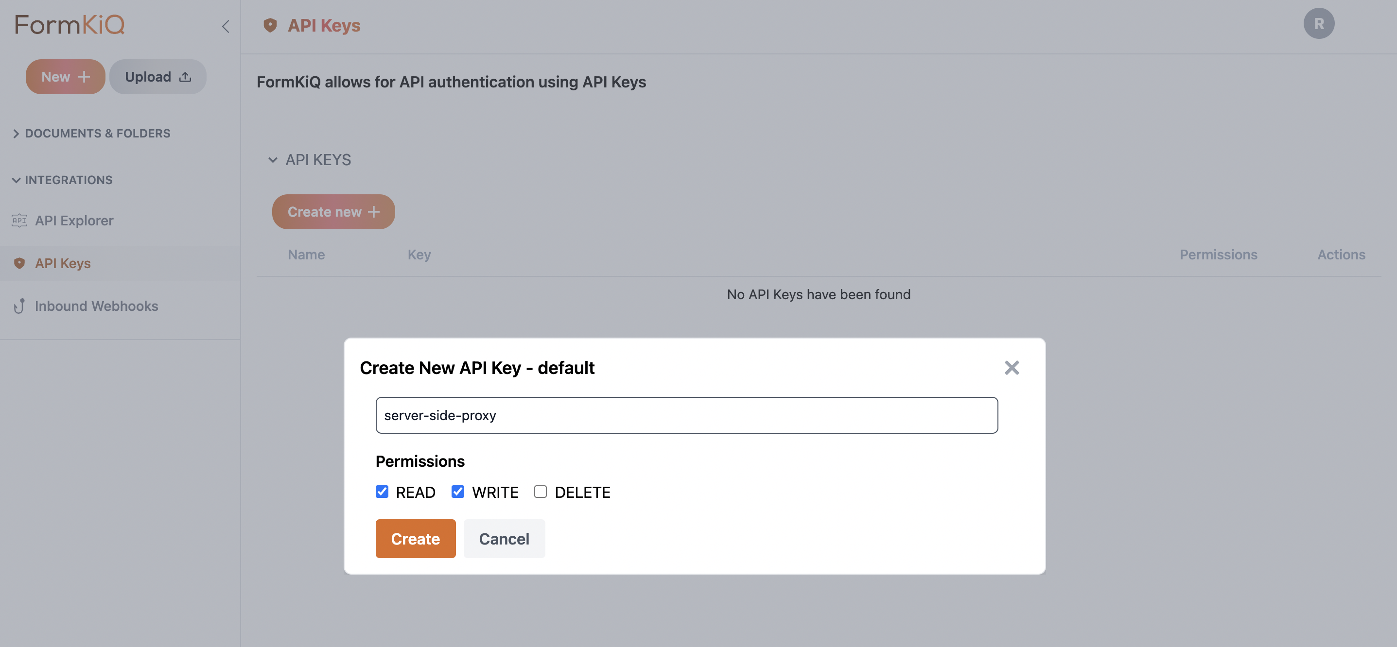Click the New button
This screenshot has height=647, width=1397.
(65, 77)
